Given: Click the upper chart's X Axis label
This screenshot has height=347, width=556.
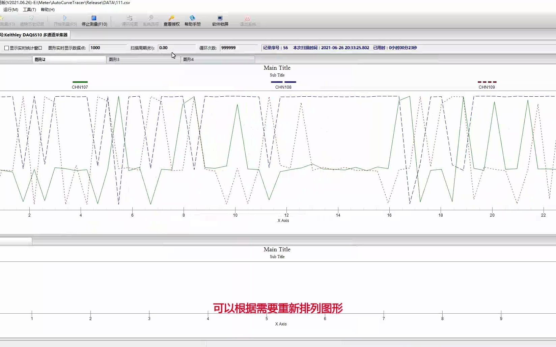Looking at the screenshot, I should [283, 221].
